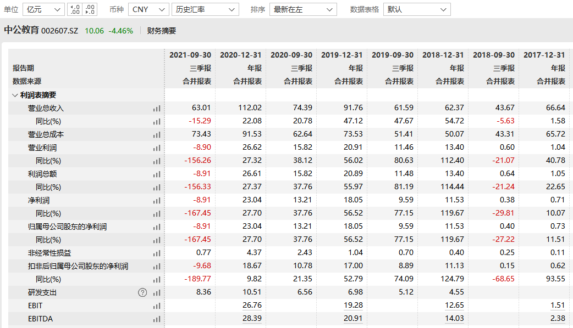
Task: Click the decrease decimal places icon
Action: pos(90,9)
